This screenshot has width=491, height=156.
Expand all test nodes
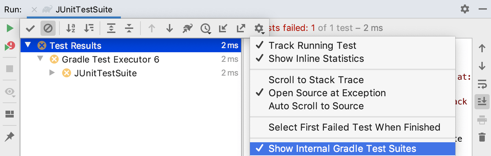coord(111,28)
